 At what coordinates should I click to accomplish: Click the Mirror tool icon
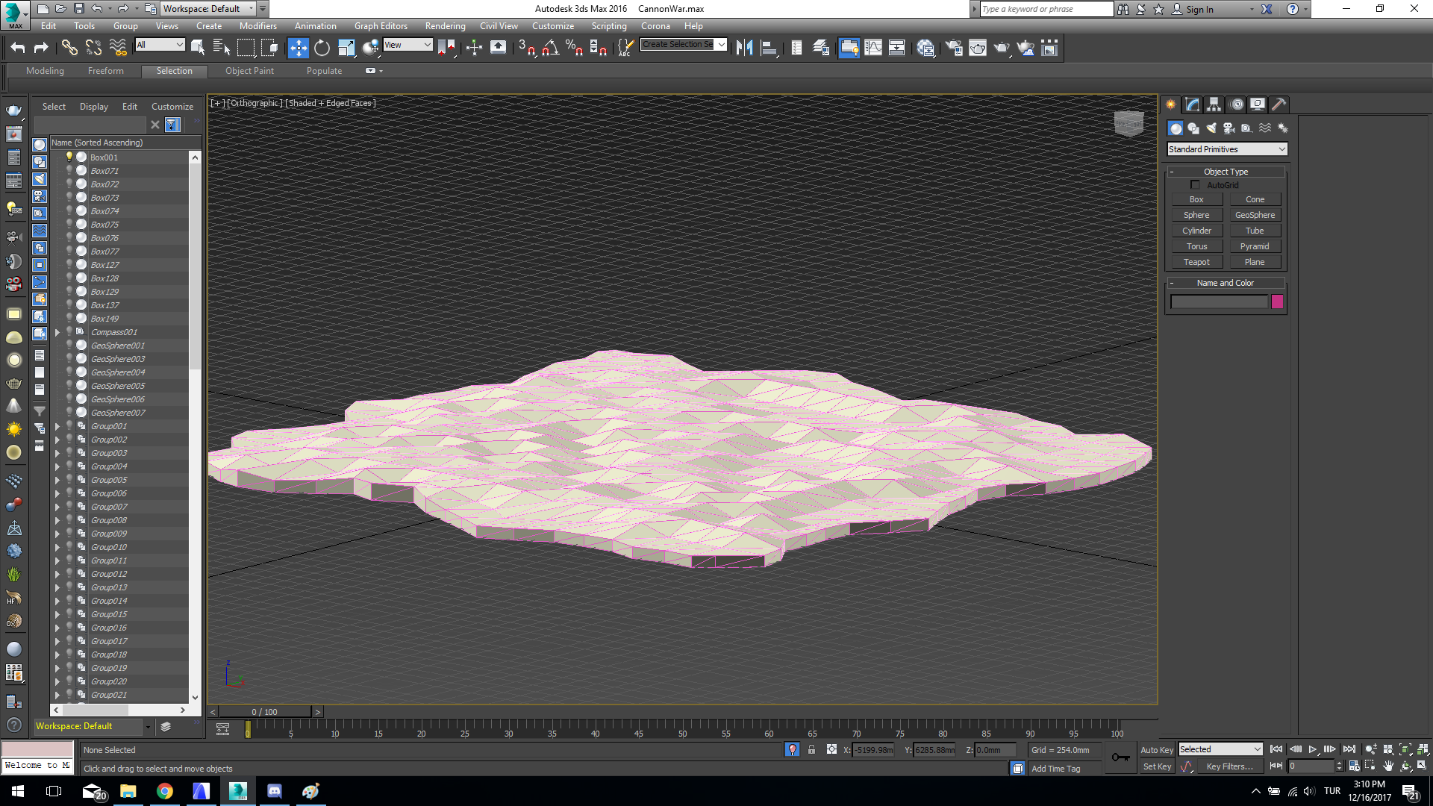click(744, 48)
